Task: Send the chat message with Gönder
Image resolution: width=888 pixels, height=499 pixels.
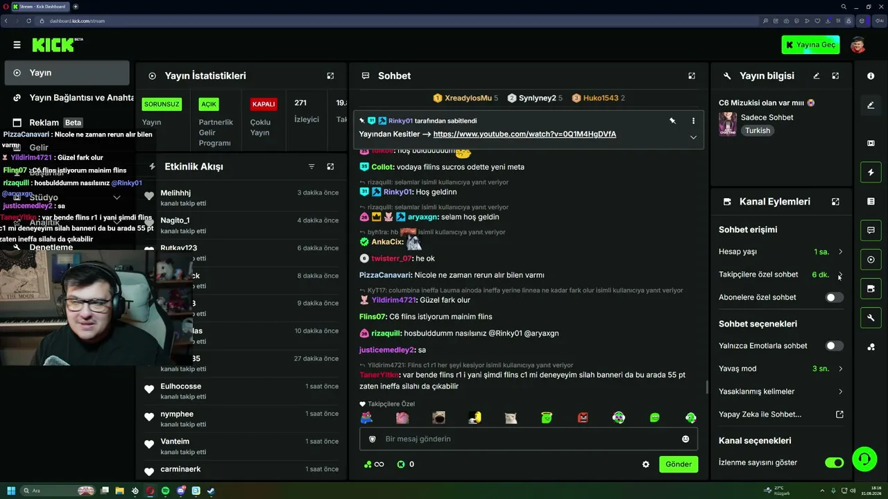Action: click(678, 464)
